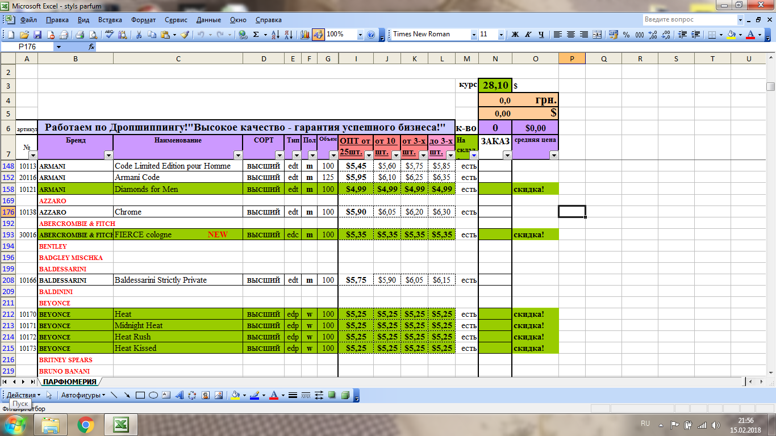This screenshot has width=776, height=436.
Task: Sort ascending with the A-Я icon
Action: point(276,35)
